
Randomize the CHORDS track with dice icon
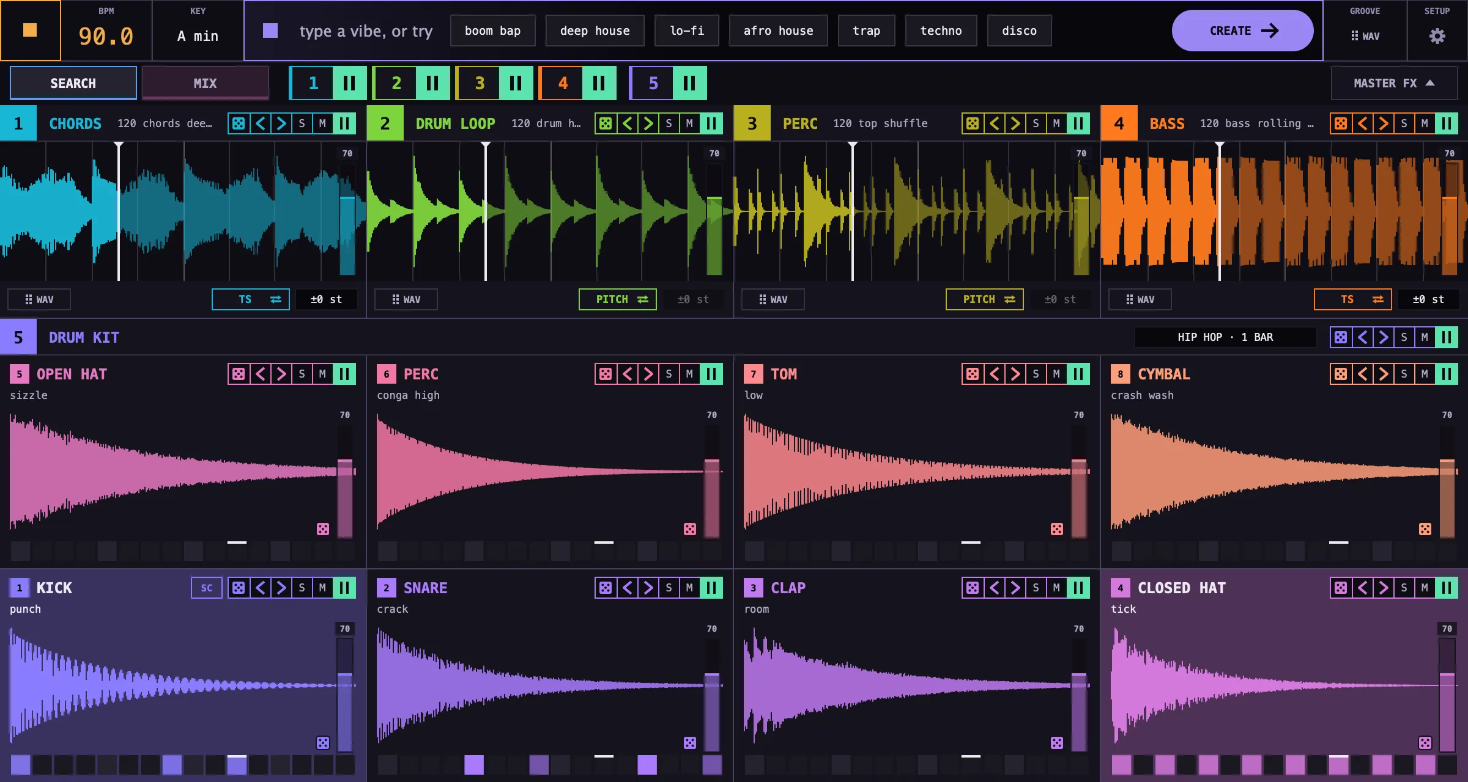point(239,123)
